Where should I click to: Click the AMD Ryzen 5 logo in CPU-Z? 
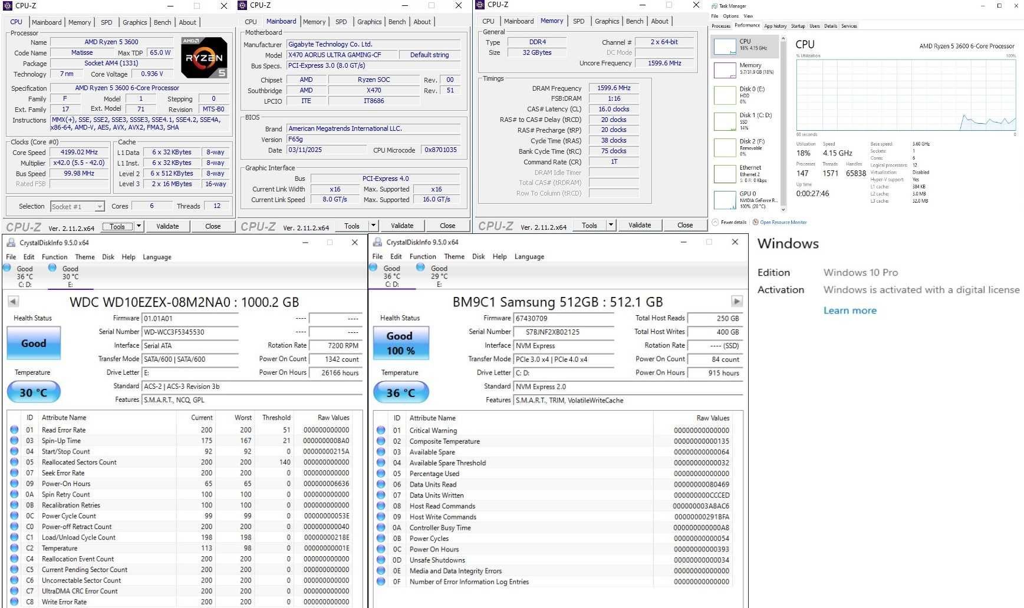coord(204,58)
